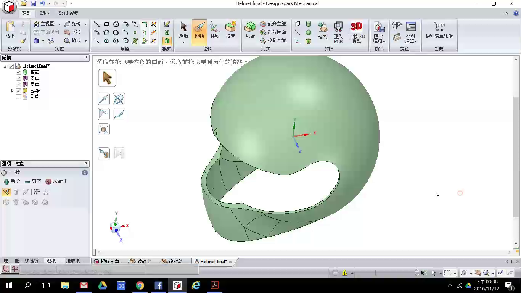Open Chrome from the Windows taskbar
Viewport: 521px width, 293px height.
pos(140,285)
